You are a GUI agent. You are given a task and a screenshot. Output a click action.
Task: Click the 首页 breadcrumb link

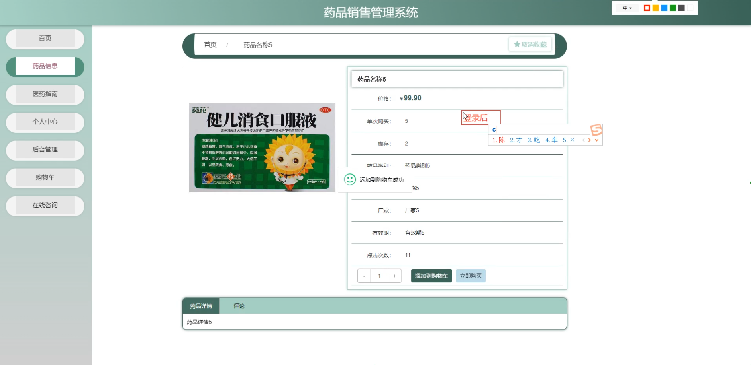[x=210, y=45]
